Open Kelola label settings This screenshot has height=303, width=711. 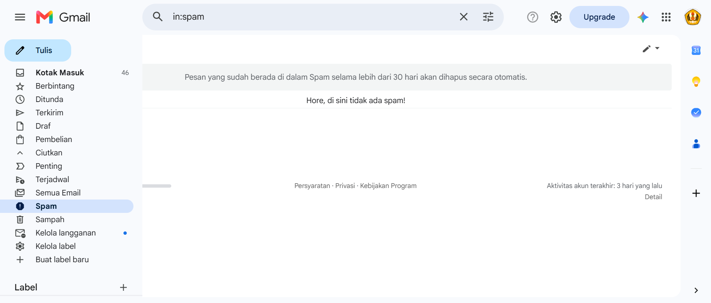(x=67, y=246)
